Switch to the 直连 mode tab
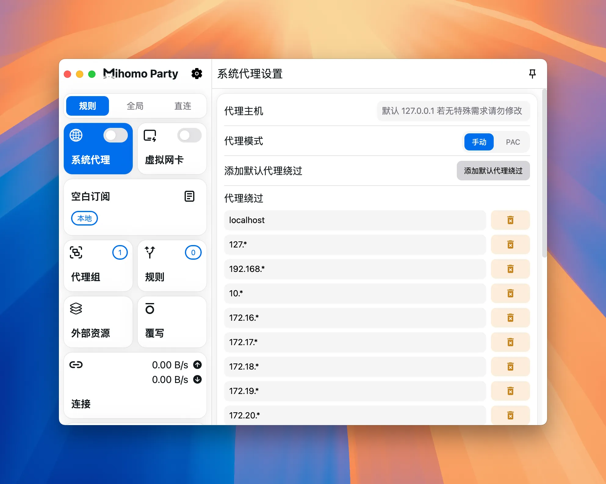This screenshot has width=606, height=484. pyautogui.click(x=182, y=106)
